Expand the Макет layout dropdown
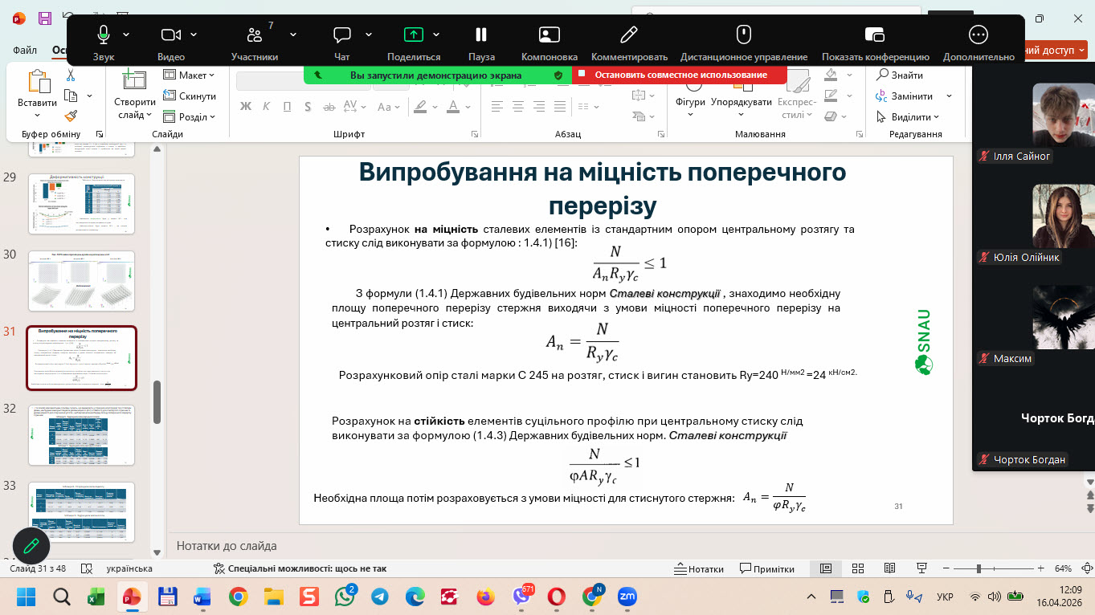The height and width of the screenshot is (615, 1095). (190, 75)
